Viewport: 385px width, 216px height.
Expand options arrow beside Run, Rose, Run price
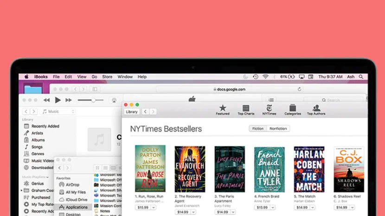click(x=154, y=207)
